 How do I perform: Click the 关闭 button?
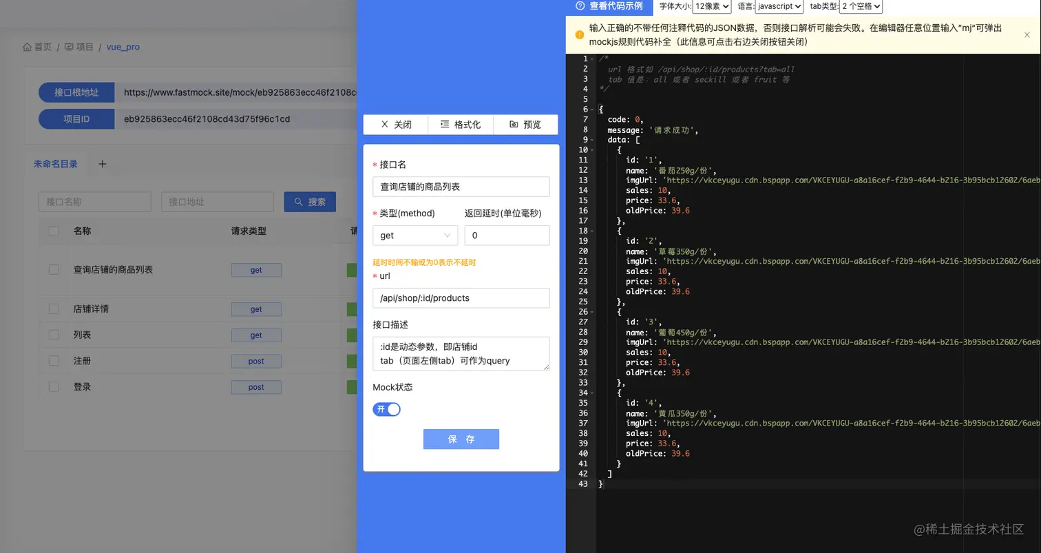click(396, 125)
